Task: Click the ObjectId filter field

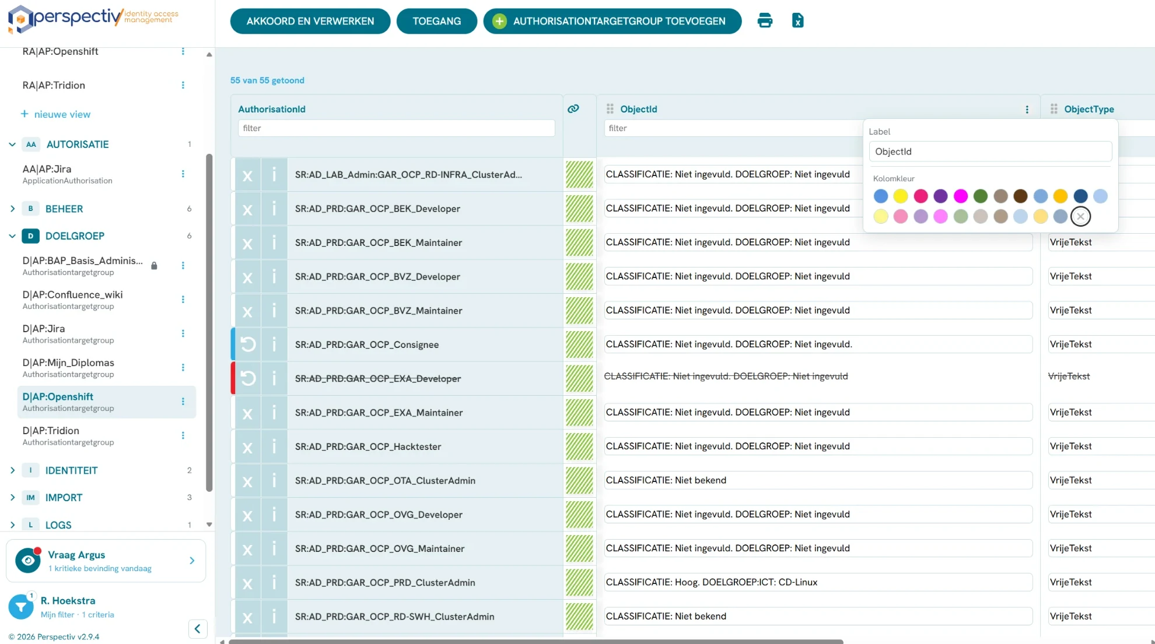Action: pyautogui.click(x=733, y=128)
